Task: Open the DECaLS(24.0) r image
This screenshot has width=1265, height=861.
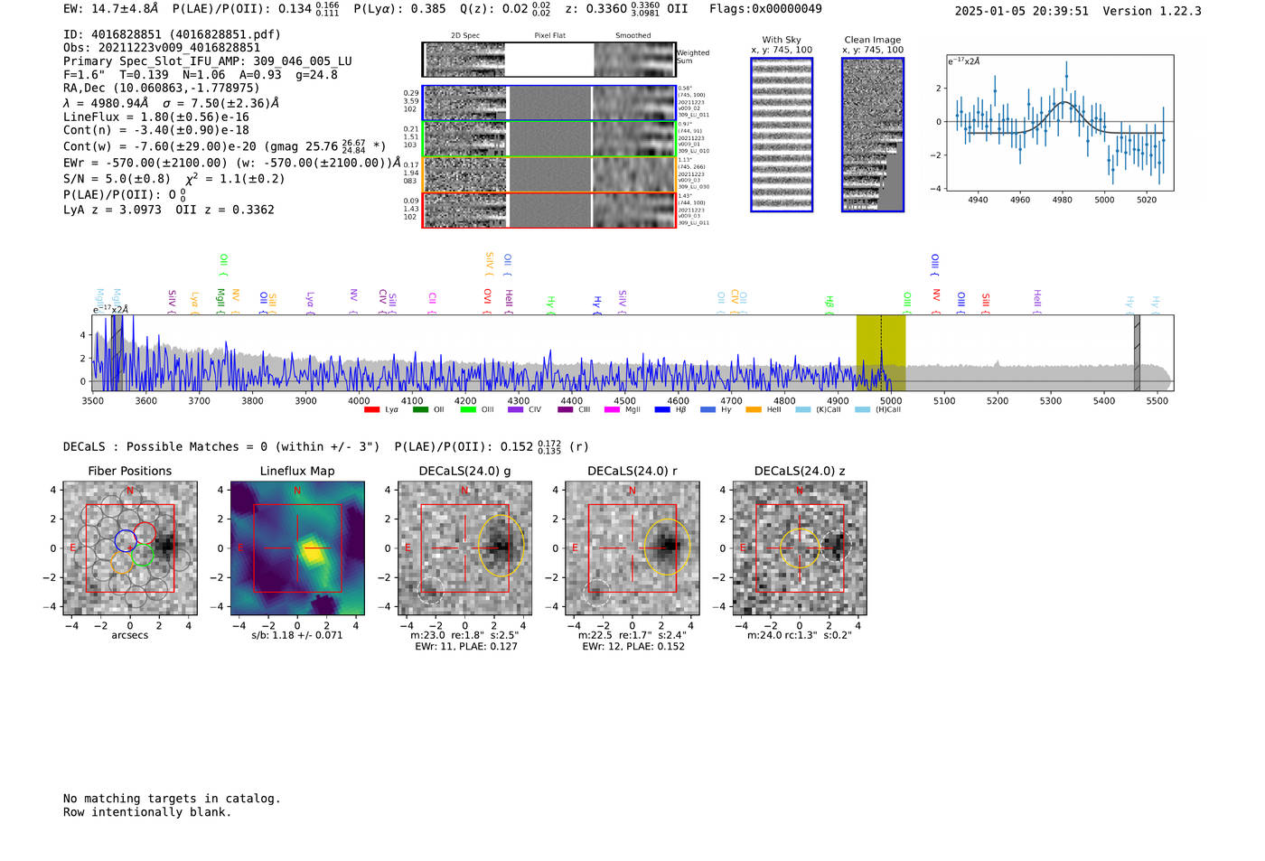Action: pos(632,547)
